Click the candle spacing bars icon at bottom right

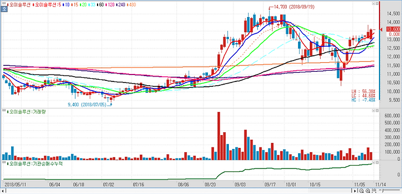374,191
